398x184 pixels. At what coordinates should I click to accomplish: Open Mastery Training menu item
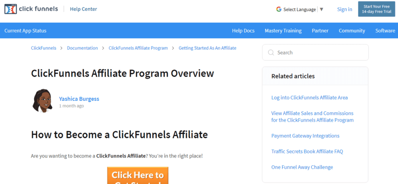click(x=283, y=31)
